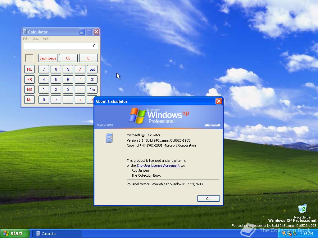Click calculator digit 3 button
This screenshot has height=238, width=318.
point(68,90)
